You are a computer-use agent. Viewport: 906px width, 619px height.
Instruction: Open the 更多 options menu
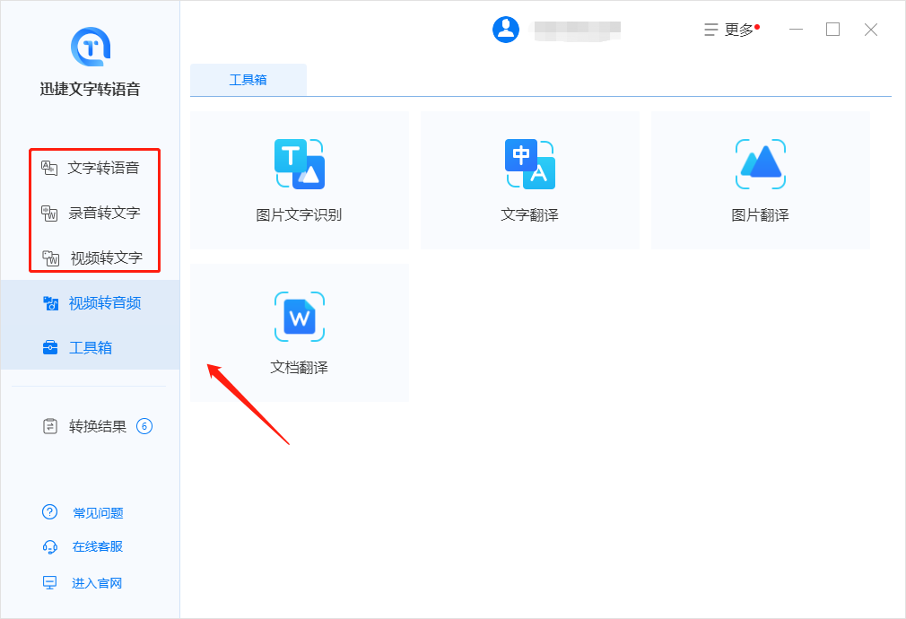coord(732,29)
